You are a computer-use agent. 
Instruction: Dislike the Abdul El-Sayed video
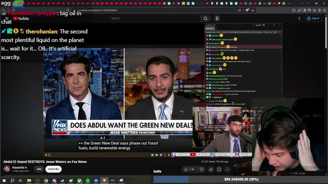tap(201, 169)
